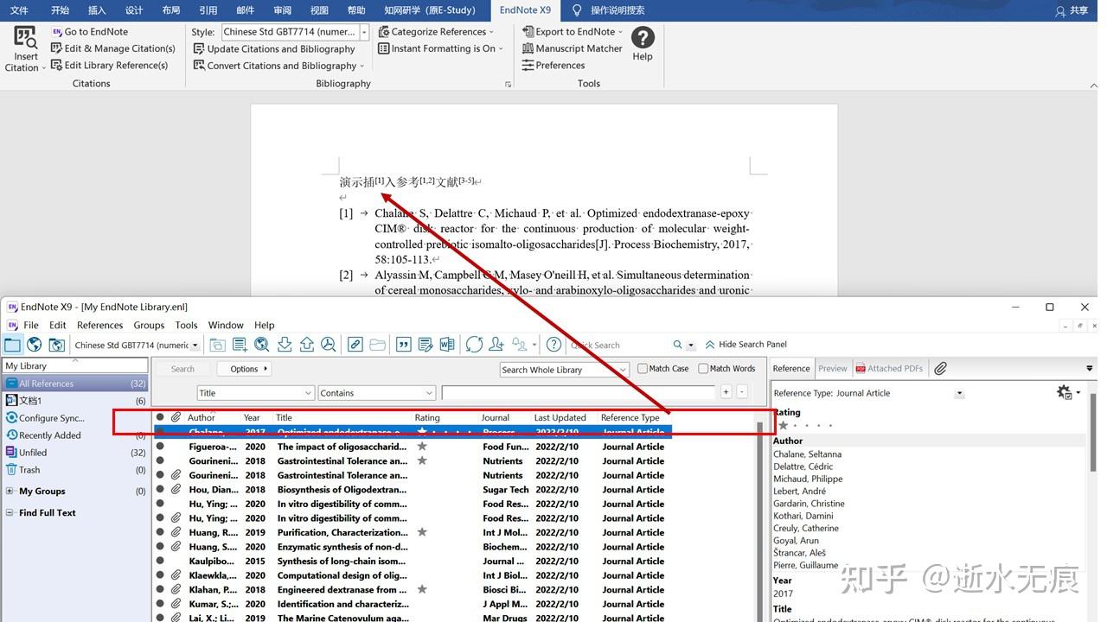Screen dimensions: 1107x622
Task: Click the Format Bibliography icon in EndNote toolbar
Action: pyautogui.click(x=426, y=345)
